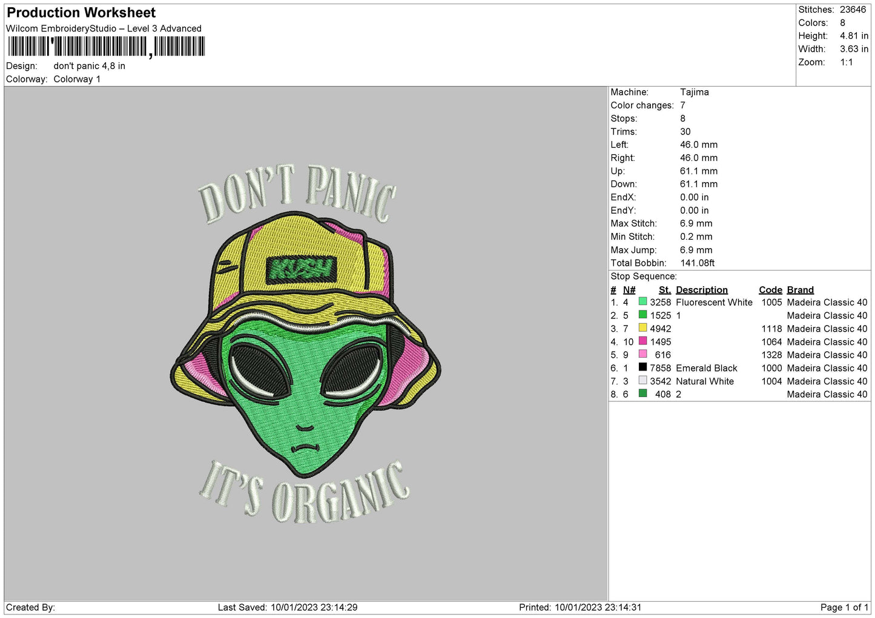Click the Machine value 'Tajima'
875x618 pixels.
[x=694, y=92]
